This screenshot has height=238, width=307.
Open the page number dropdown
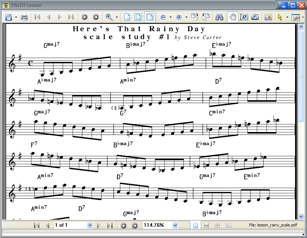tap(90, 225)
